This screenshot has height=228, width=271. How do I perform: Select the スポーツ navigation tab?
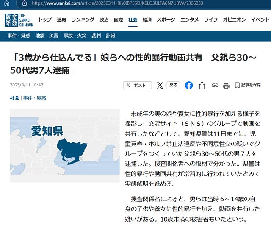click(x=166, y=19)
